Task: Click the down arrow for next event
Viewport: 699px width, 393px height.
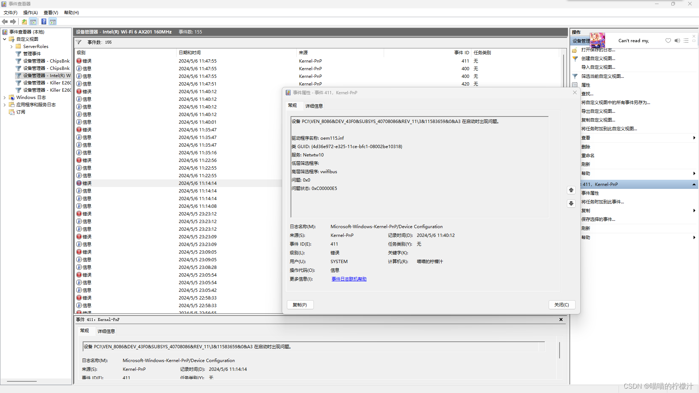Action: click(x=571, y=203)
